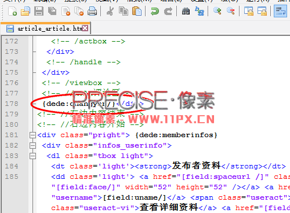Screen dimensions: 290x213
Task: Enable synchronized vertical scrolling icon
Action: point(249,11)
